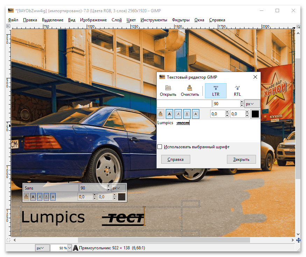Toggle strikethrough in GIMP text editor dialog
The height and width of the screenshot is (257, 306).
195,114
